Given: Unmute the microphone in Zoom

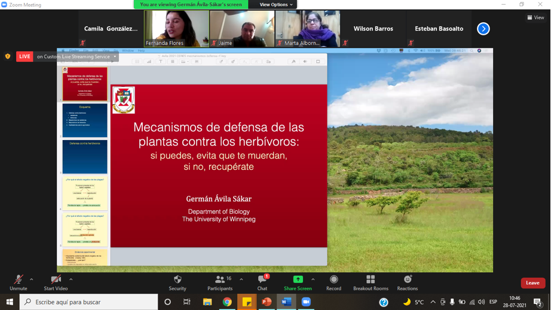Looking at the screenshot, I should 19,283.
